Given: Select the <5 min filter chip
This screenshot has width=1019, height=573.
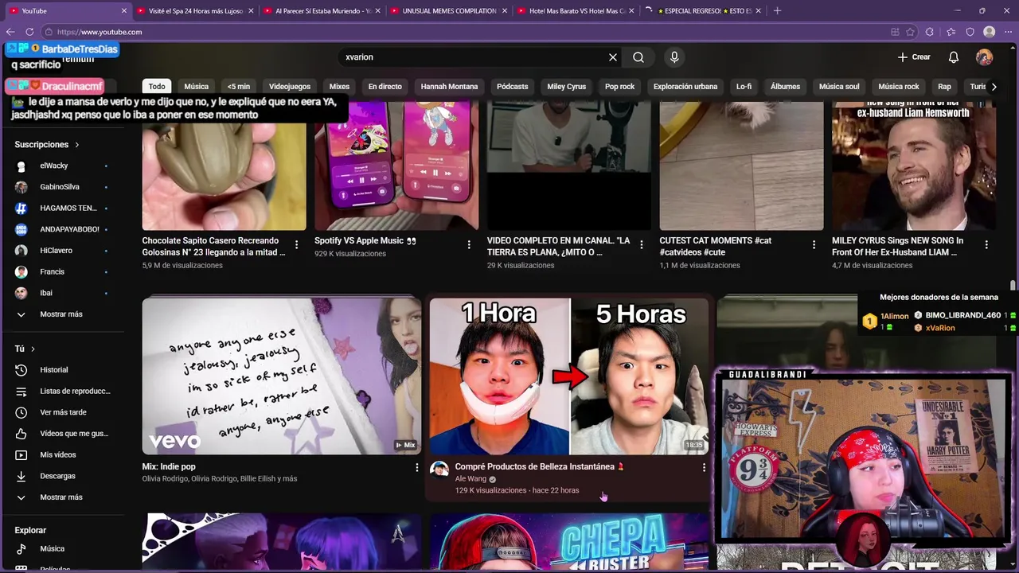Looking at the screenshot, I should (239, 87).
